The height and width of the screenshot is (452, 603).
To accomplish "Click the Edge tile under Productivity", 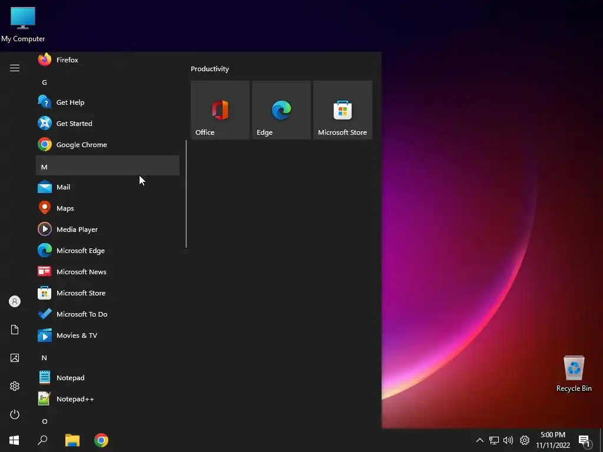I will [281, 110].
